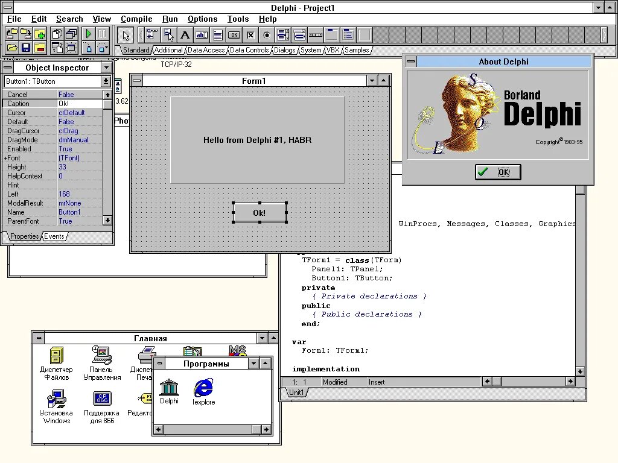The image size is (618, 463).
Task: Select the Memo component in palette
Action: click(217, 36)
